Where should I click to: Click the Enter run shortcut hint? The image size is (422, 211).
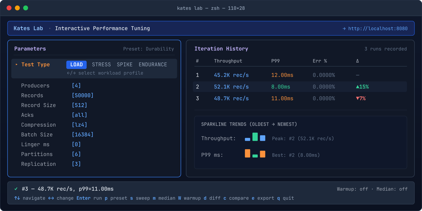click(x=89, y=198)
